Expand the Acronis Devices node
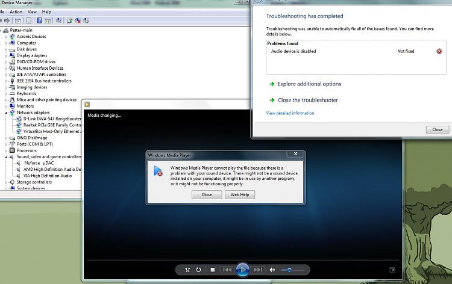Screen dimensions: 452x284 (6, 37)
